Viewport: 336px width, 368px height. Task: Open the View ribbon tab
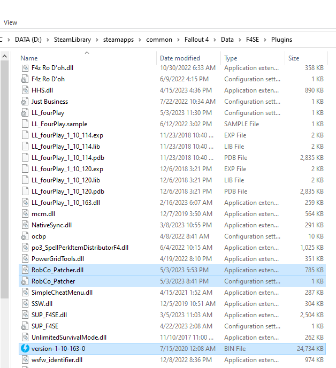(x=10, y=22)
